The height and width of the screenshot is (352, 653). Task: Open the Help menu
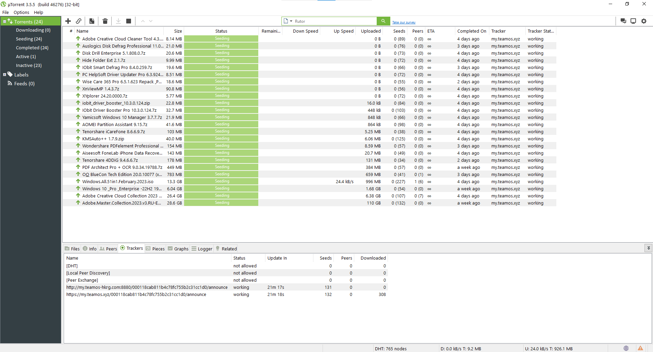pos(38,12)
